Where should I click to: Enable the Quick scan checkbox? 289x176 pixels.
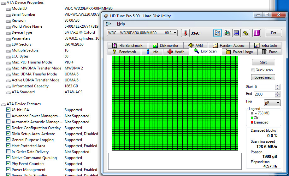[x=253, y=70]
